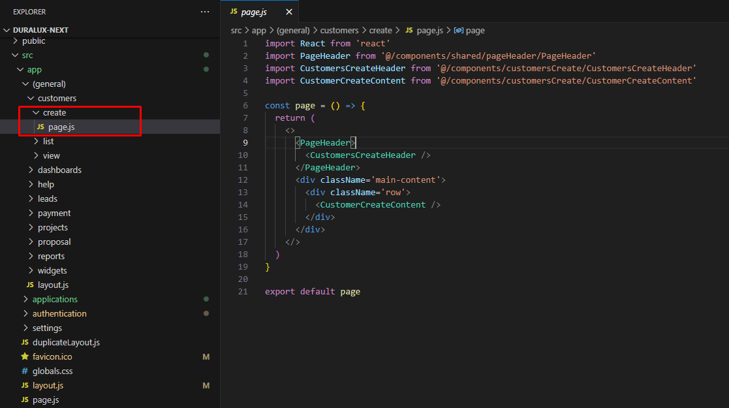Viewport: 729px width, 408px height.
Task: Click breadcrumb segment (general)
Action: point(293,30)
